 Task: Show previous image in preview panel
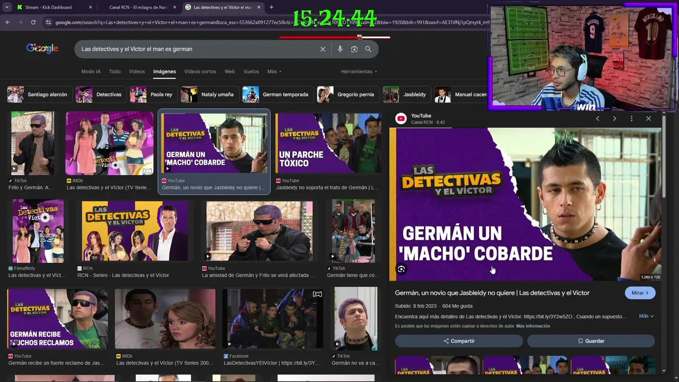point(597,118)
